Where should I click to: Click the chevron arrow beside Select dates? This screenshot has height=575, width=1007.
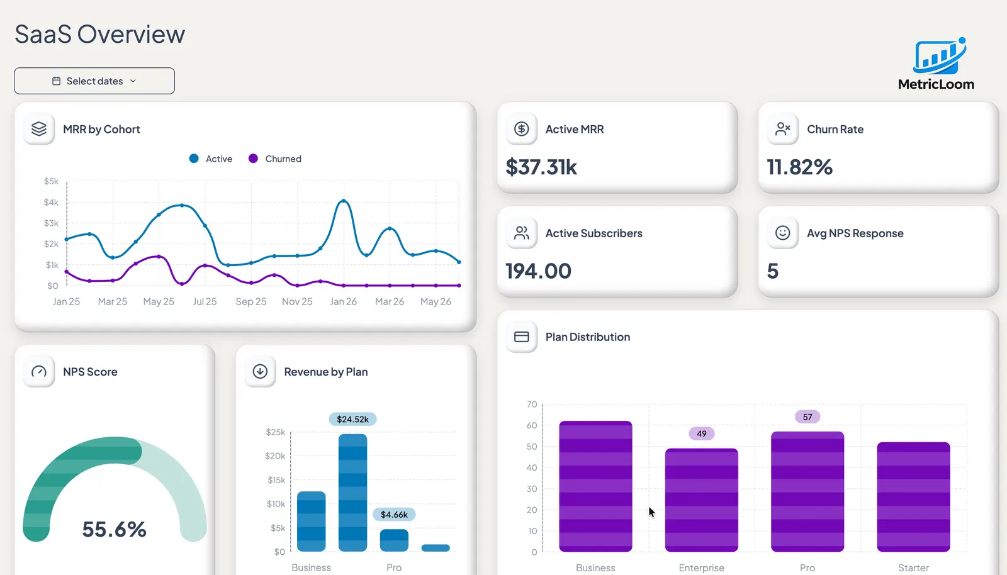(x=133, y=81)
